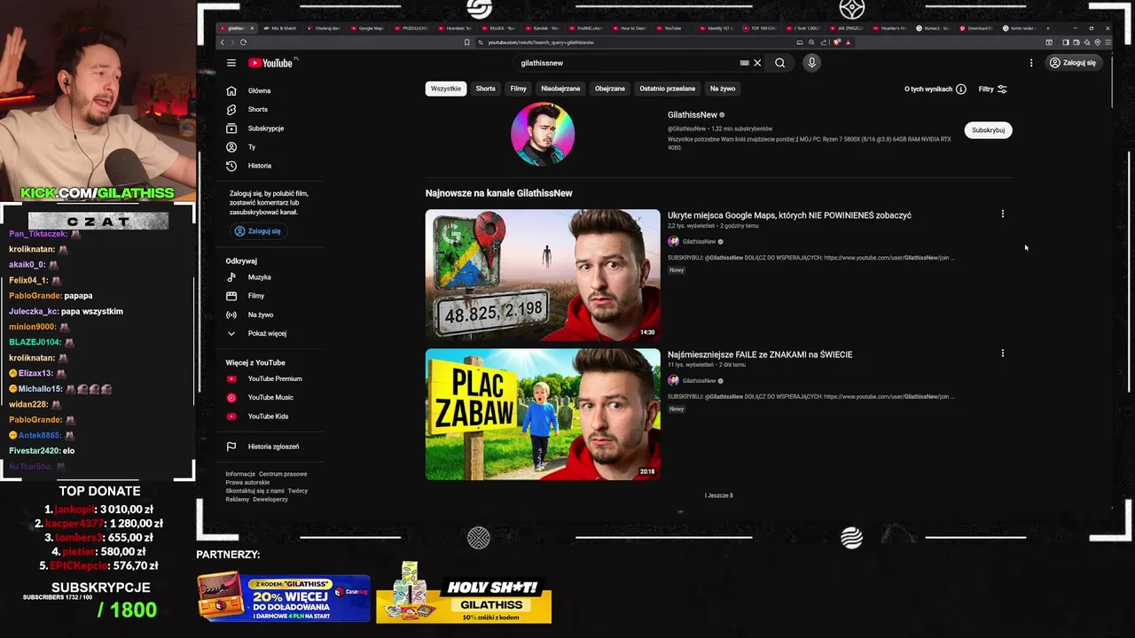Open Główna home in sidebar

point(271,90)
